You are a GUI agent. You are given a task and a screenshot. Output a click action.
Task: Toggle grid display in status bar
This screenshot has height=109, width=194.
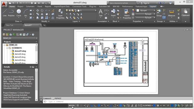click(78, 105)
